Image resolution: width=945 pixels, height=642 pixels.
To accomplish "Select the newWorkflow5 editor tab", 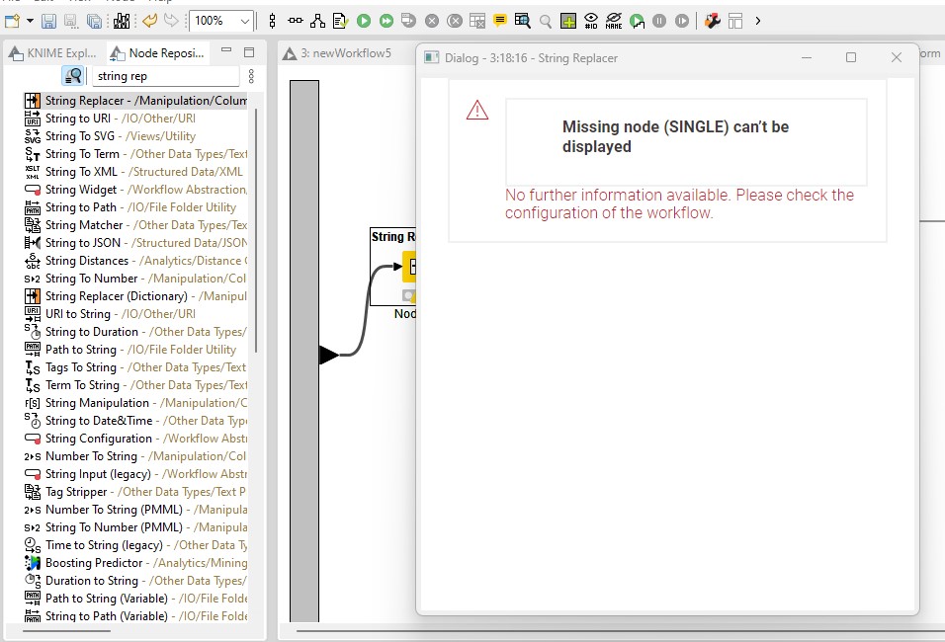I will [x=344, y=53].
